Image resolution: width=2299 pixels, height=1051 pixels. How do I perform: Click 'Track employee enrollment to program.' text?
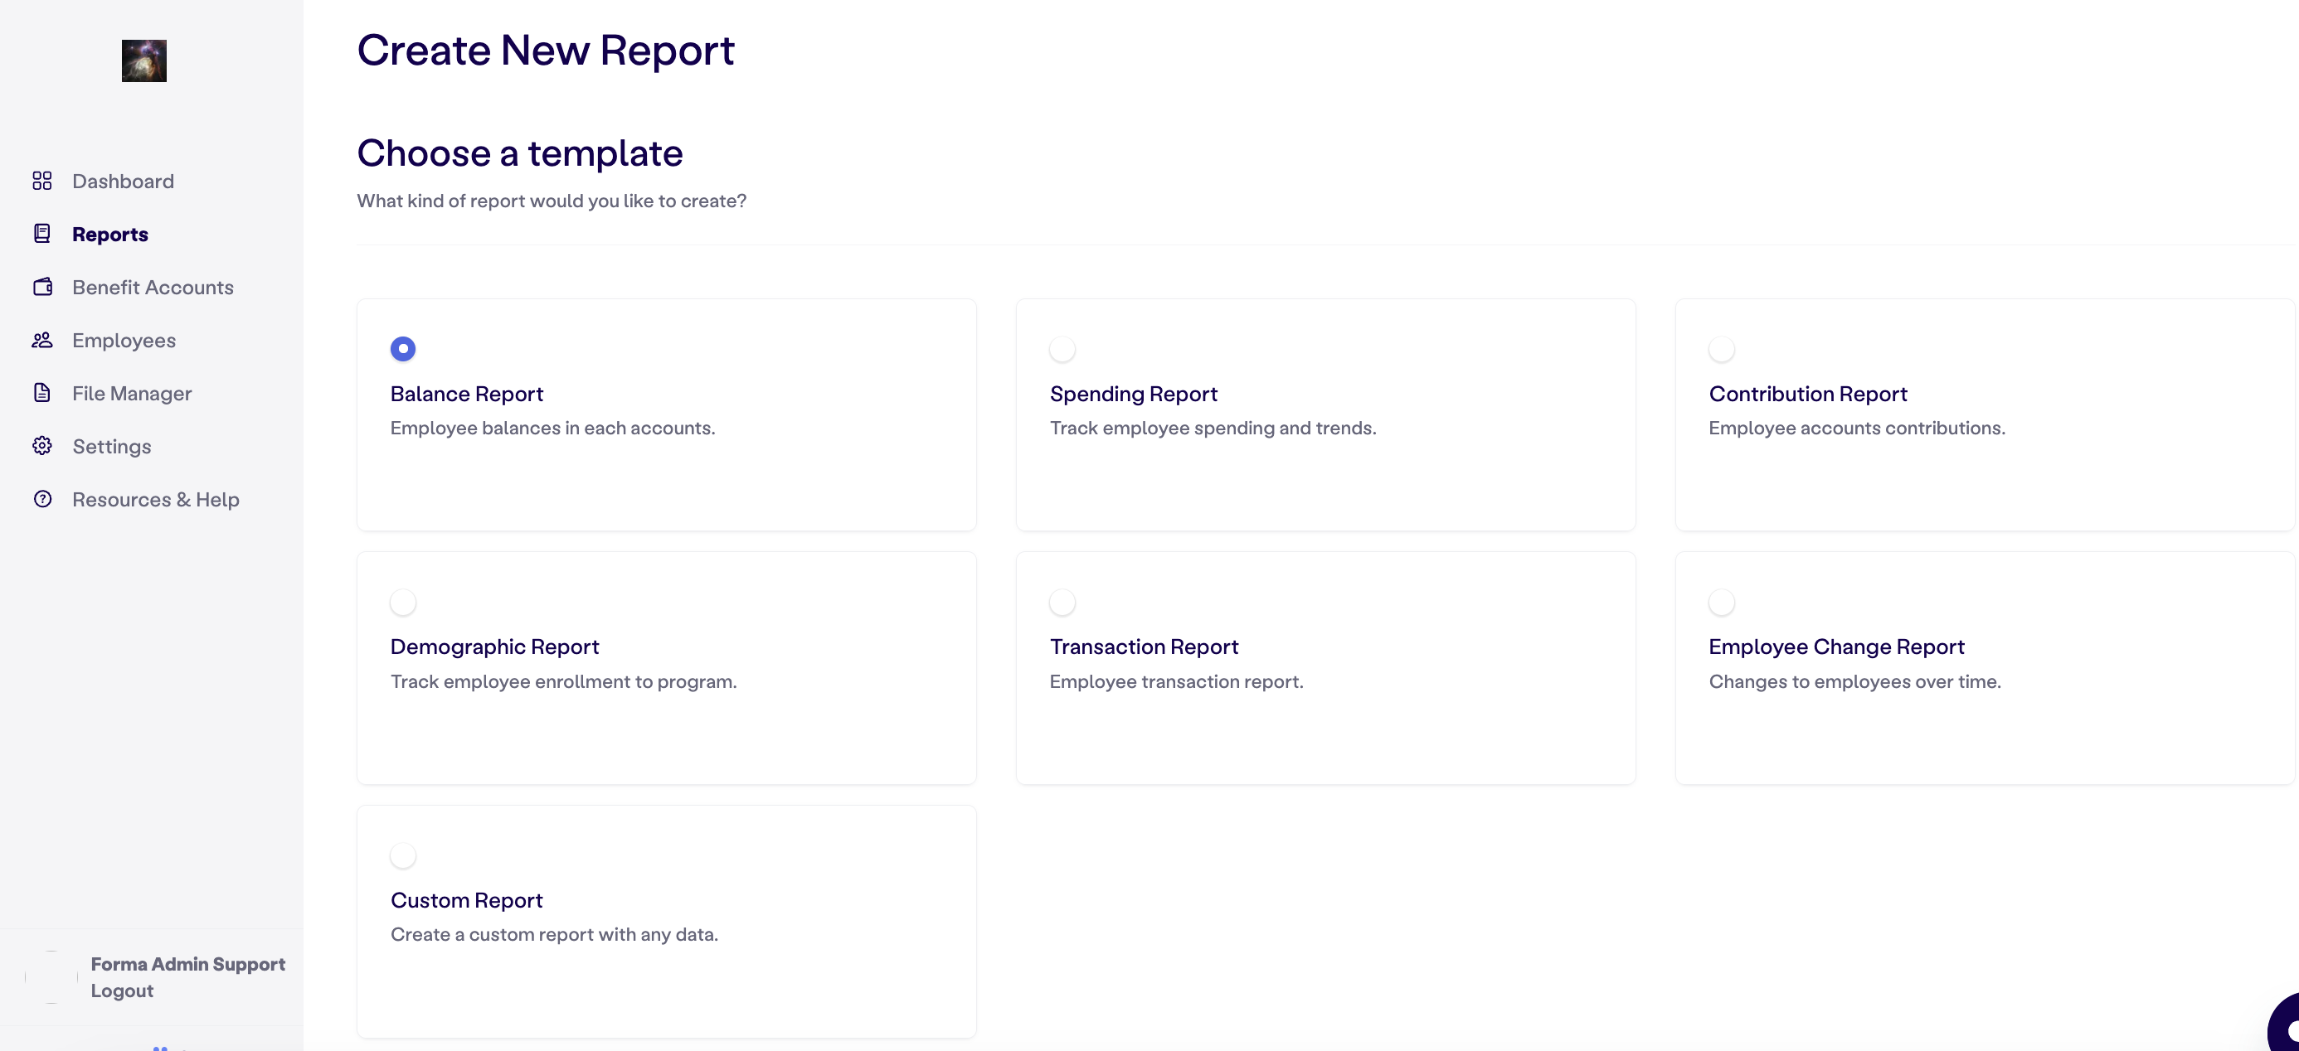[563, 681]
